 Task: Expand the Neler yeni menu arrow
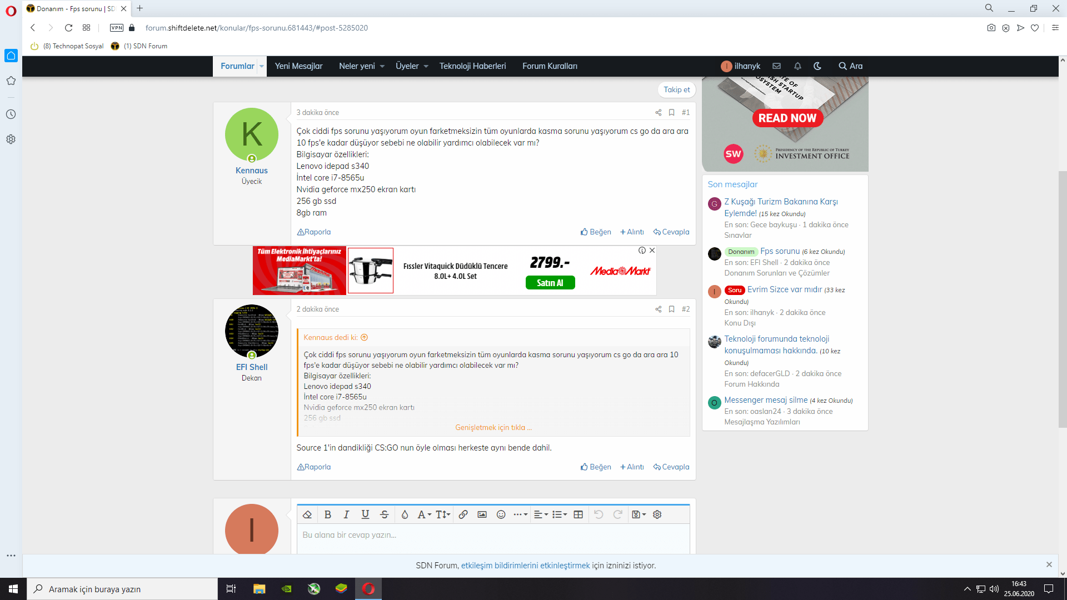coord(382,66)
